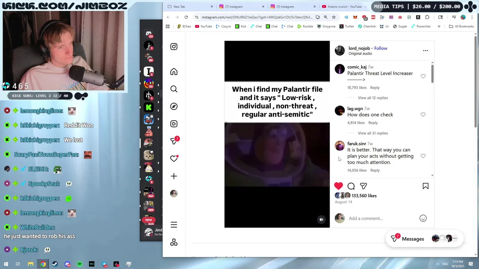Open the Windows Start button
This screenshot has height=269, width=479.
[6, 264]
